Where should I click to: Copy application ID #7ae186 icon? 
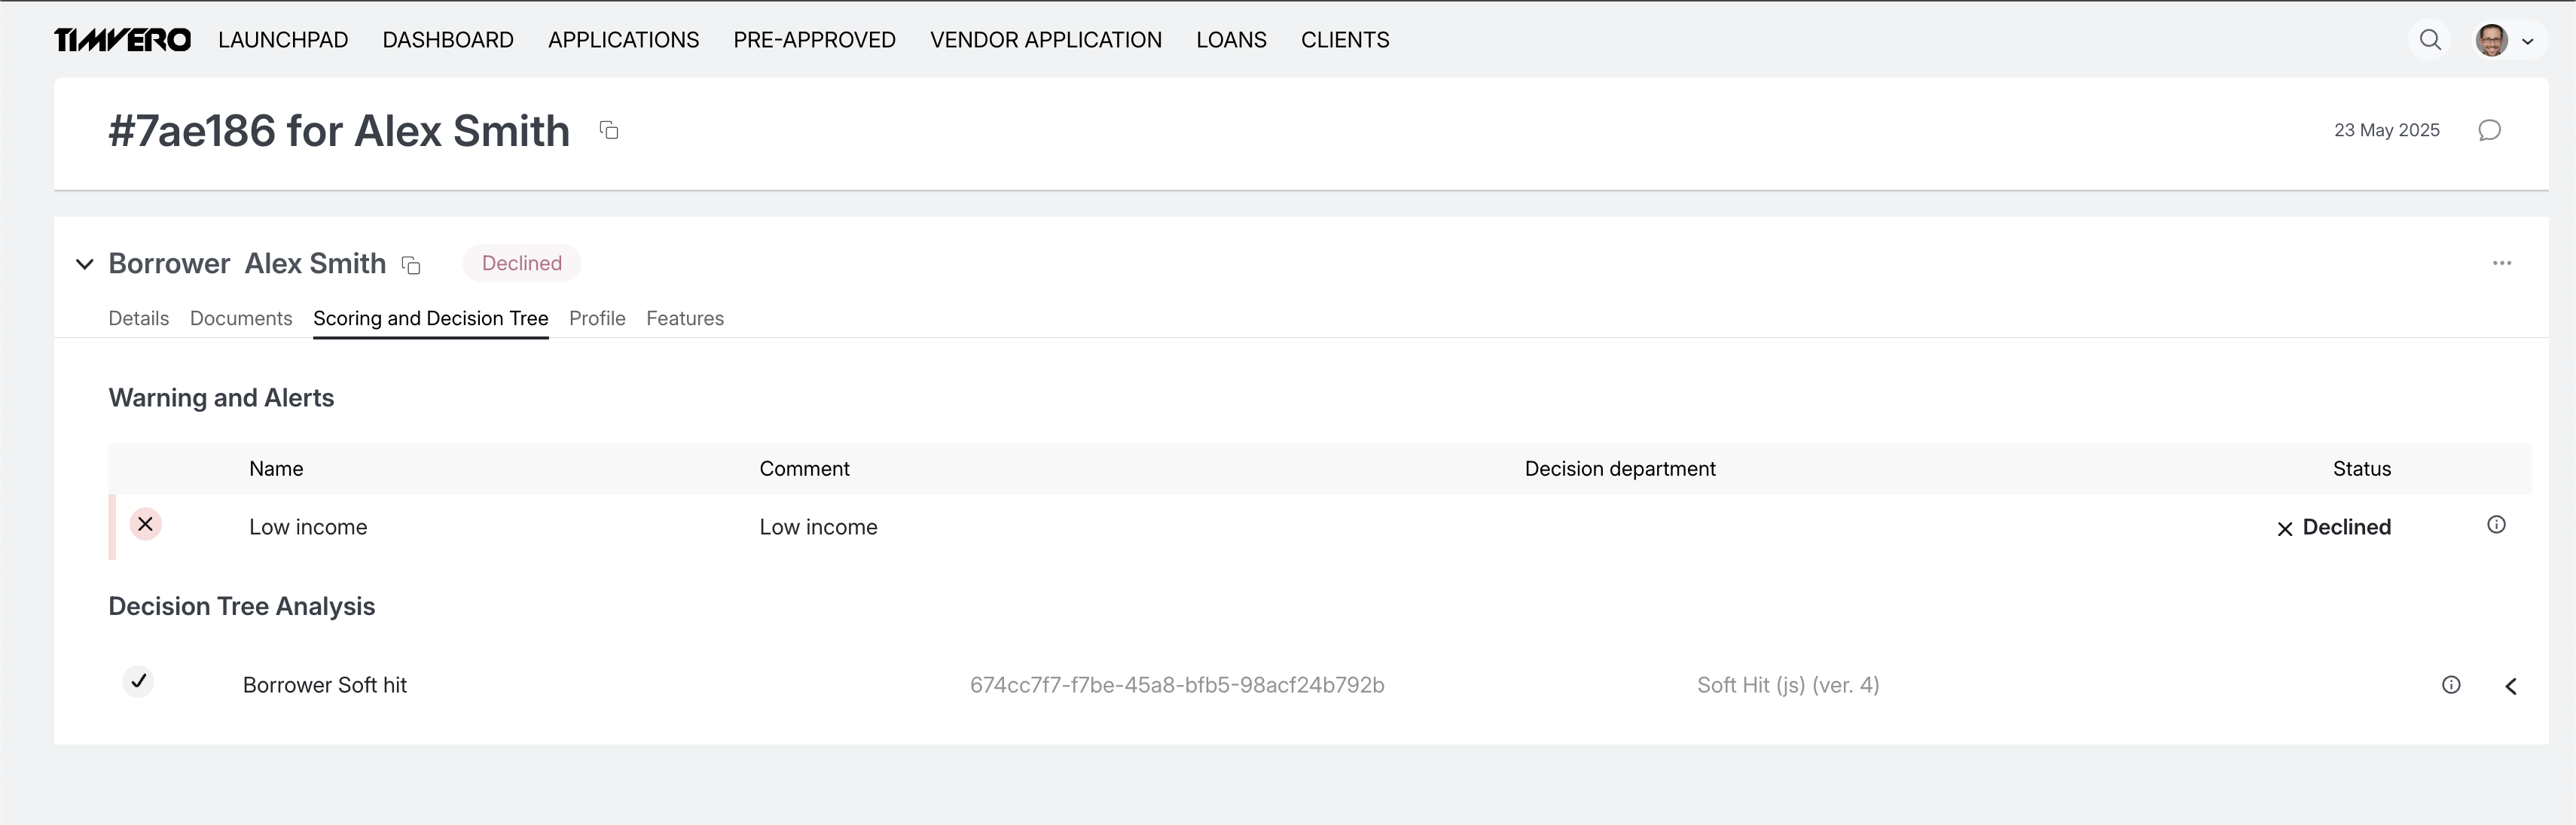[609, 131]
